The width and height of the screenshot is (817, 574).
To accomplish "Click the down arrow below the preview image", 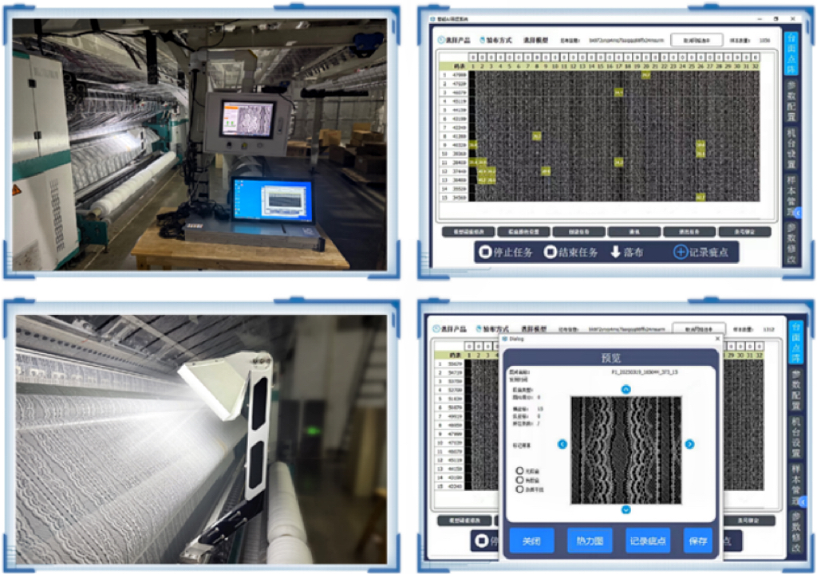I will pos(626,509).
